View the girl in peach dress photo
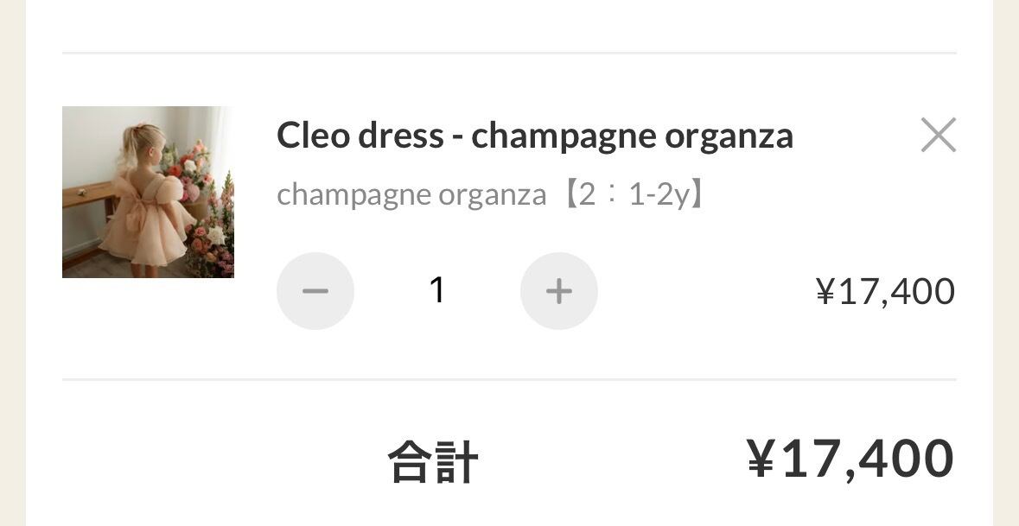This screenshot has width=1019, height=526. tap(148, 192)
